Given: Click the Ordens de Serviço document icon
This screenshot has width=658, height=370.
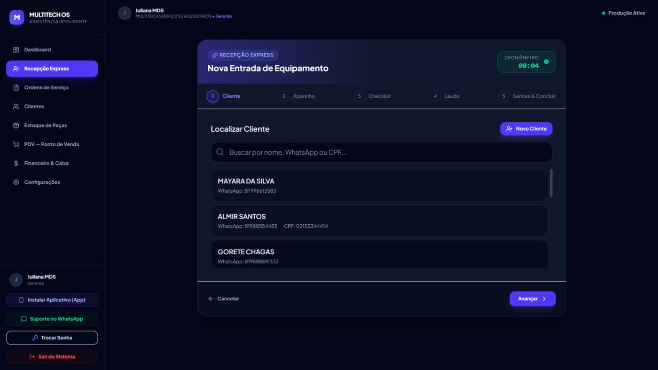Looking at the screenshot, I should 16,87.
